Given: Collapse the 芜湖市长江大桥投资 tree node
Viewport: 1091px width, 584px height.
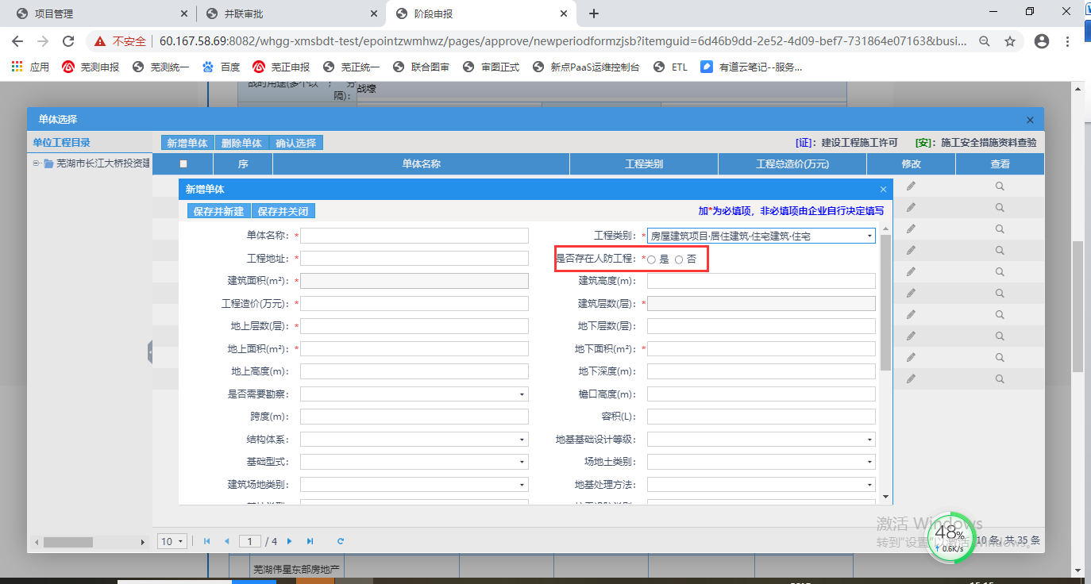Looking at the screenshot, I should pos(36,163).
